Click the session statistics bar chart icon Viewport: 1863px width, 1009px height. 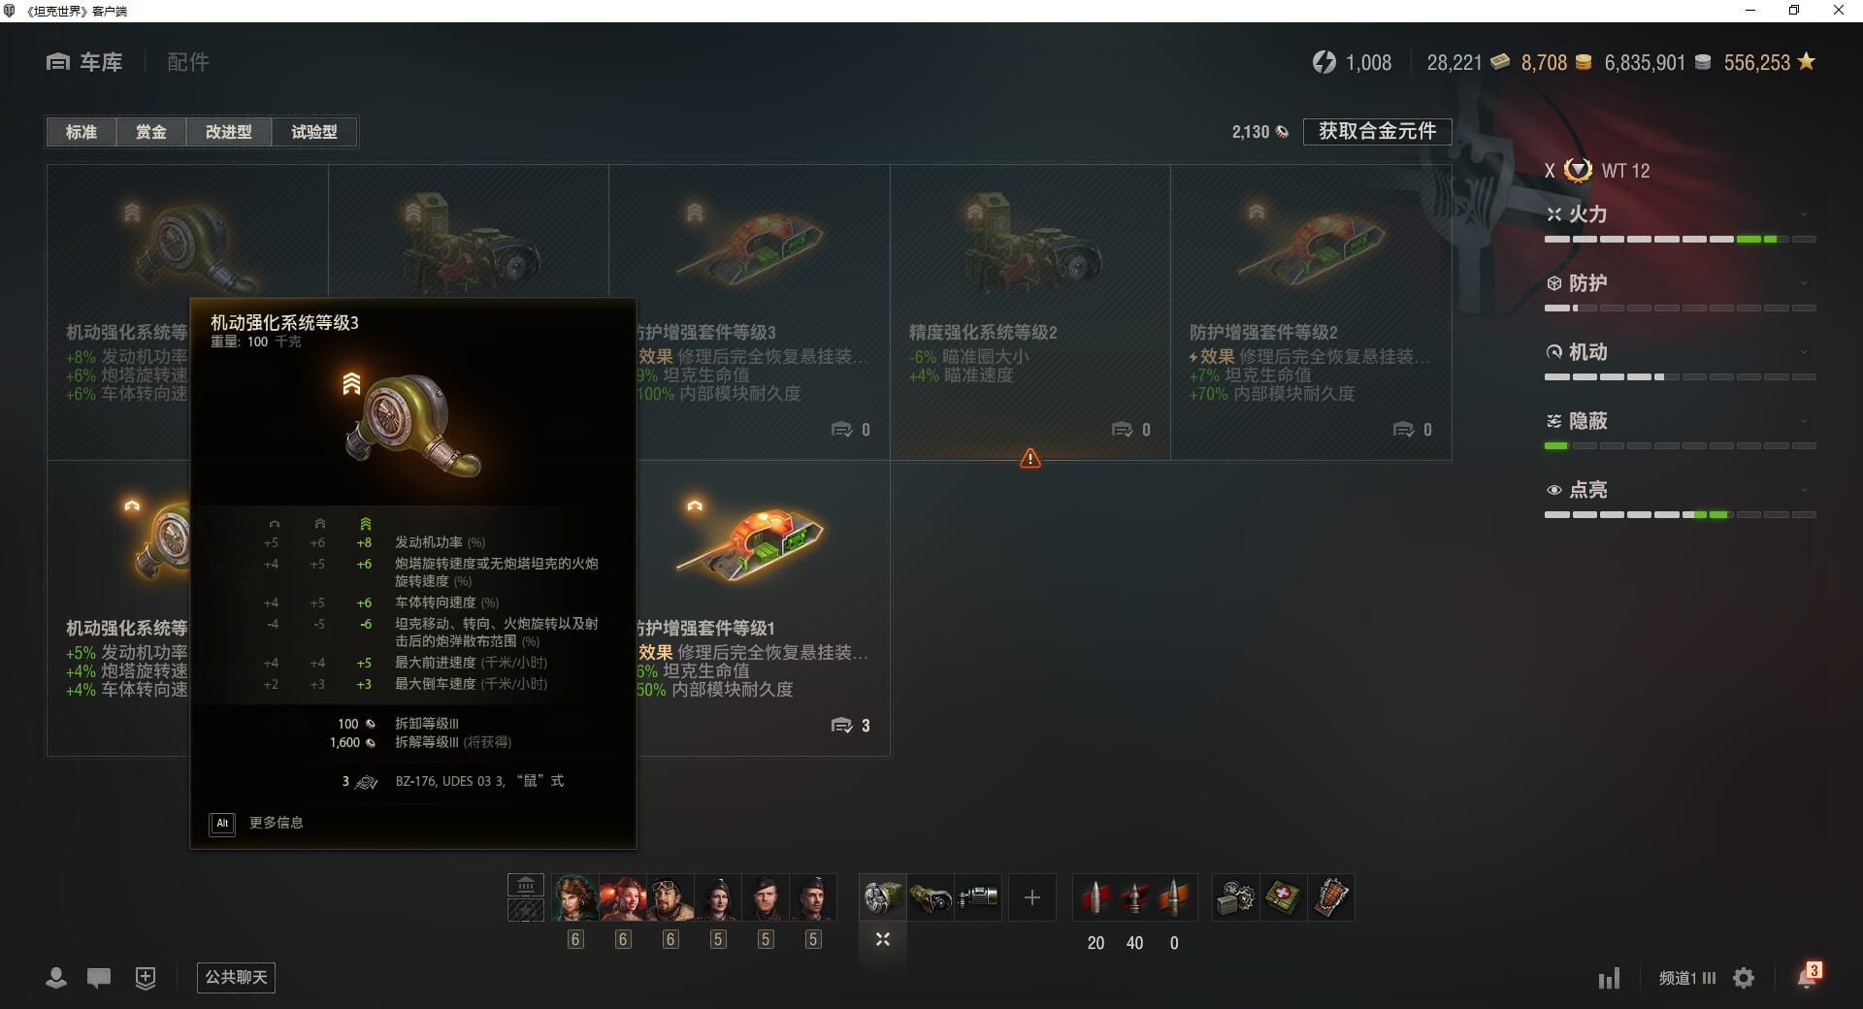tap(1609, 978)
